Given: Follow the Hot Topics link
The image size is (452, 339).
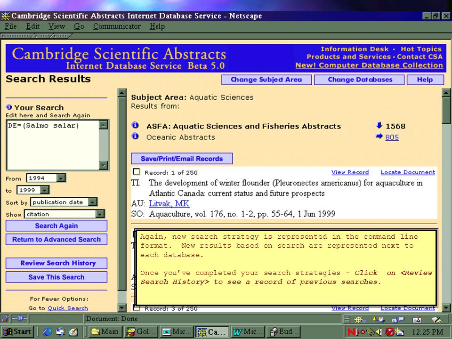Looking at the screenshot, I should [x=421, y=49].
